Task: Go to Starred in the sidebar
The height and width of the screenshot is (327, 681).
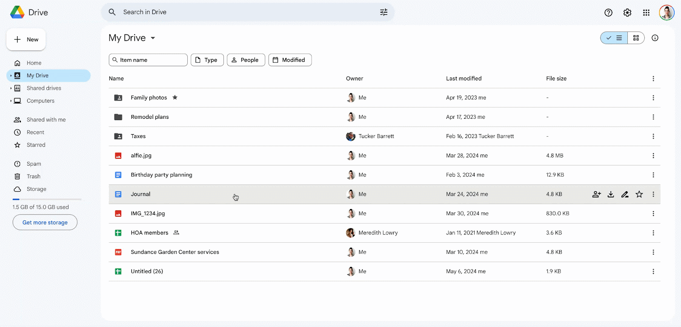Action: (x=36, y=145)
